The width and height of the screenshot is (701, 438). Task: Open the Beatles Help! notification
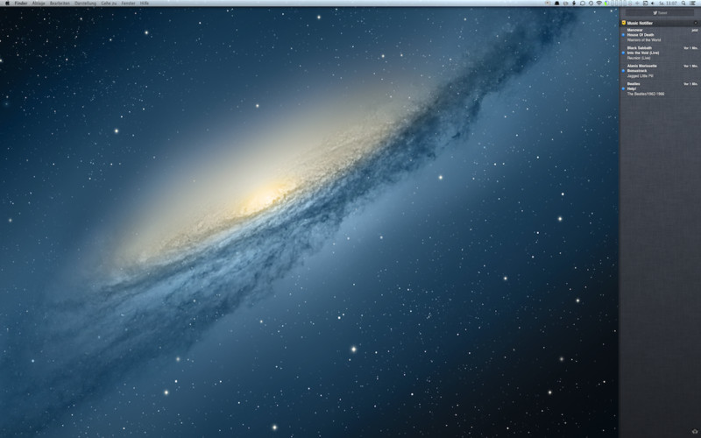pos(660,88)
